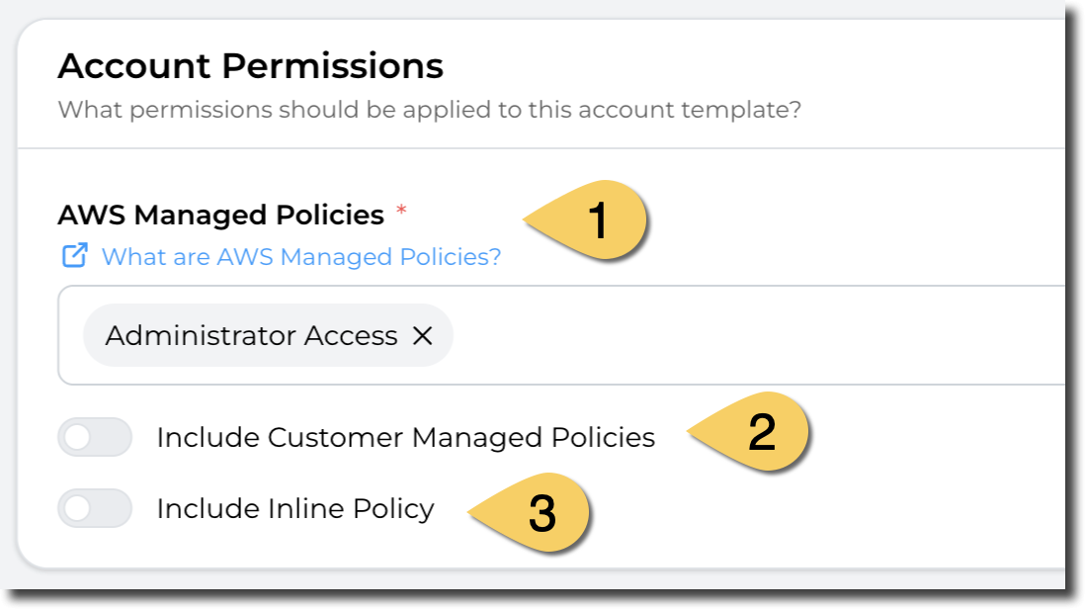Viewport: 1085px width, 609px height.
Task: Select the Administrator Access chip label
Action: [x=251, y=336]
